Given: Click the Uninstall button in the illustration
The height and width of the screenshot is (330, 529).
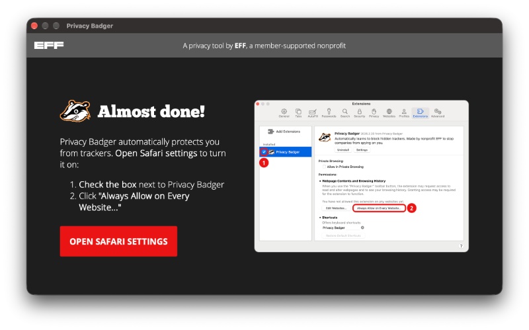Looking at the screenshot, I should click(x=343, y=150).
